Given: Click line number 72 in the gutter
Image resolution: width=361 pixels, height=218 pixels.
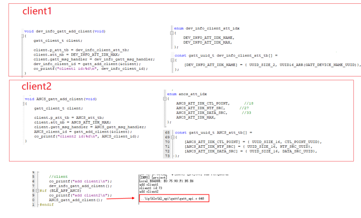Looking at the screenshot, I should pyautogui.click(x=167, y=151).
